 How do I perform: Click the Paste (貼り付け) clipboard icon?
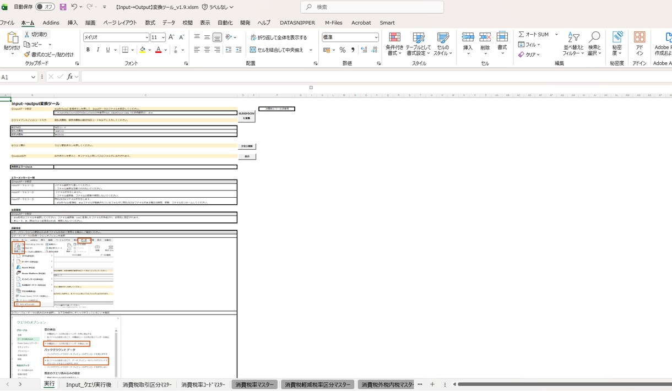pos(12,39)
